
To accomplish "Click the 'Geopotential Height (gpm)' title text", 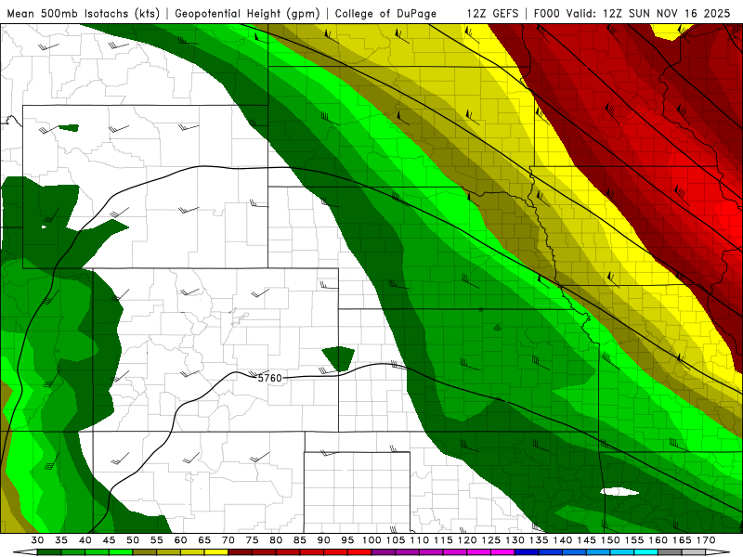I will point(247,13).
